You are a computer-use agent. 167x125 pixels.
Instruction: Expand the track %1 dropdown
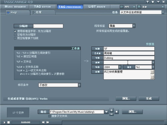(153, 67)
